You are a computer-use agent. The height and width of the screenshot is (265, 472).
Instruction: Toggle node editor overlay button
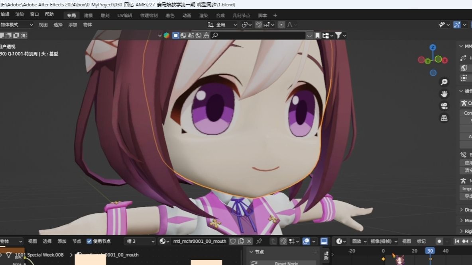click(x=306, y=241)
